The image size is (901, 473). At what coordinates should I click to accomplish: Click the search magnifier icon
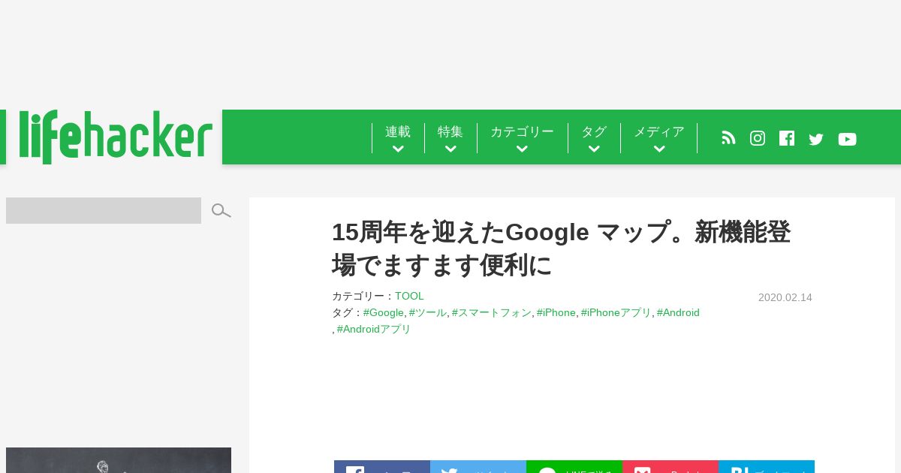(x=221, y=211)
